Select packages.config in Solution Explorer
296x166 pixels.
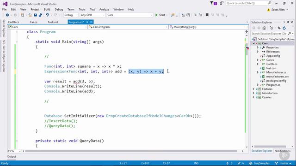276,81
